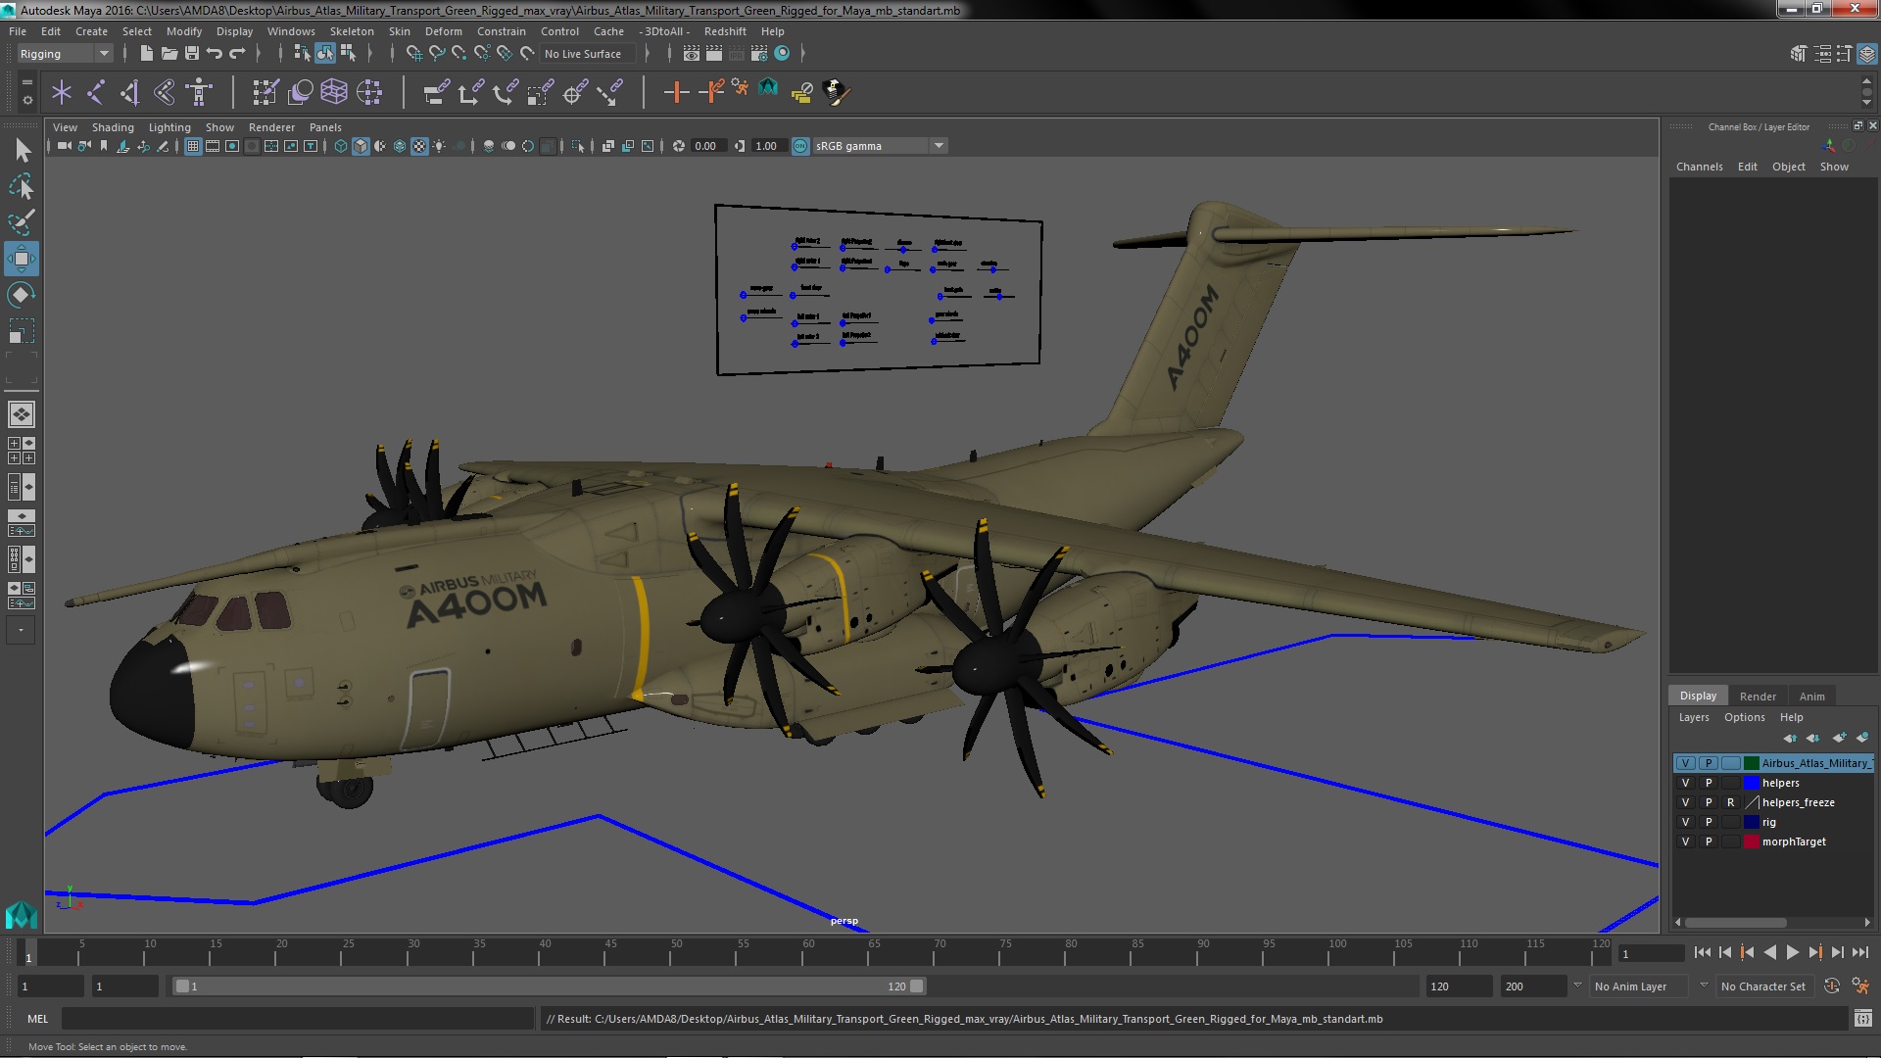Switch to the Render layer tab
1881x1058 pixels.
(1758, 697)
